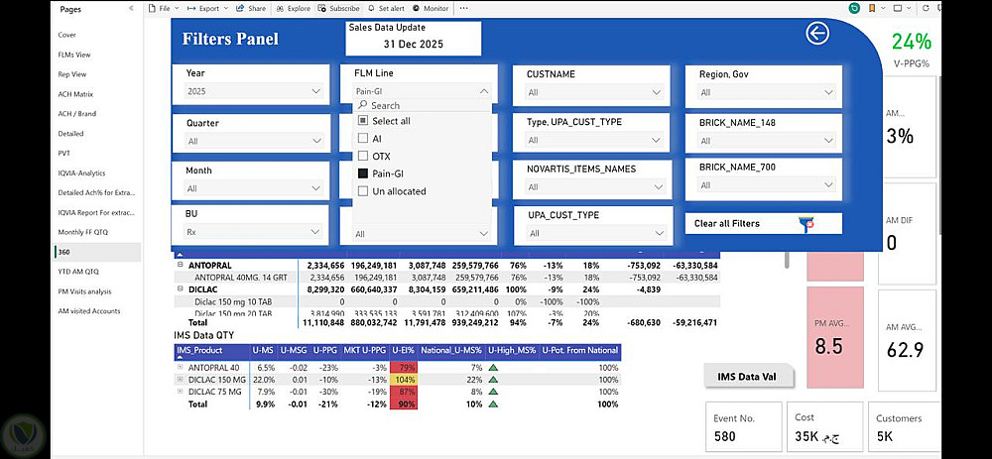The height and width of the screenshot is (459, 992).
Task: Open the NOVARTIS_ITEMS_NAMES dropdown
Action: click(594, 187)
